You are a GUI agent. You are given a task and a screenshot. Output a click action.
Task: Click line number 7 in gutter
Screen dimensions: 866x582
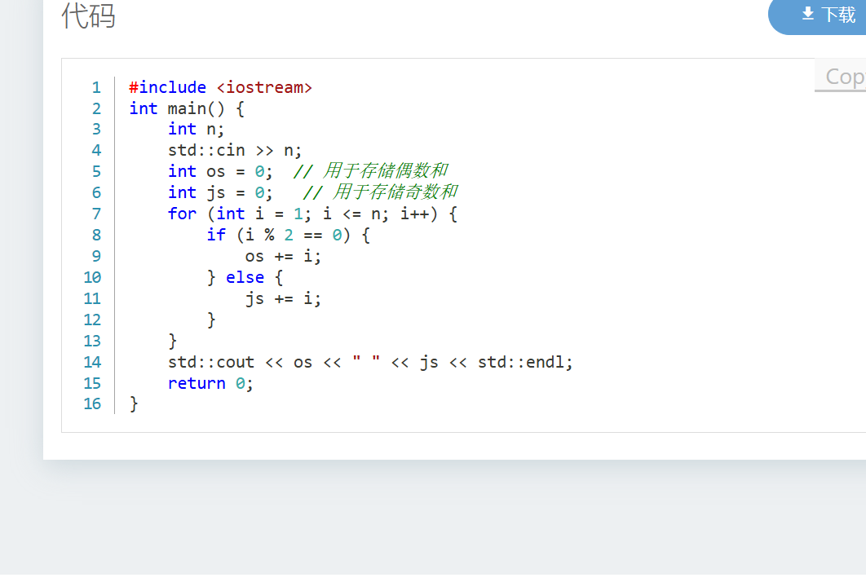96,214
